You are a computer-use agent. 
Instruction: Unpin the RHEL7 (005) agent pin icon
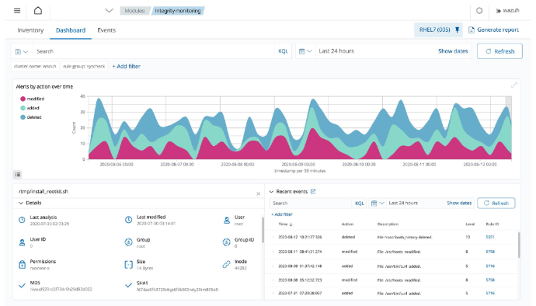(x=457, y=30)
